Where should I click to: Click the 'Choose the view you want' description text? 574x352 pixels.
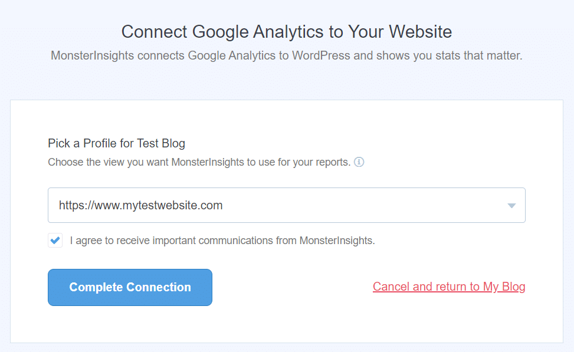pos(199,162)
